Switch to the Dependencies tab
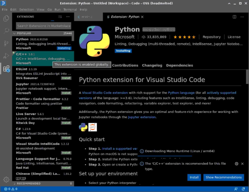Screen dimensions: 249x192 179,65
